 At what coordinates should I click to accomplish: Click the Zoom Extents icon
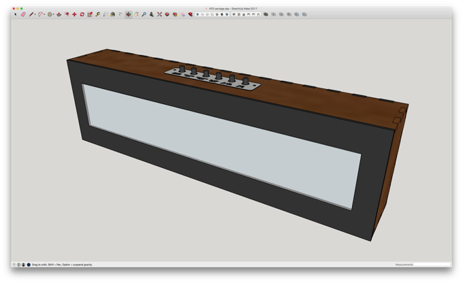pyautogui.click(x=159, y=14)
